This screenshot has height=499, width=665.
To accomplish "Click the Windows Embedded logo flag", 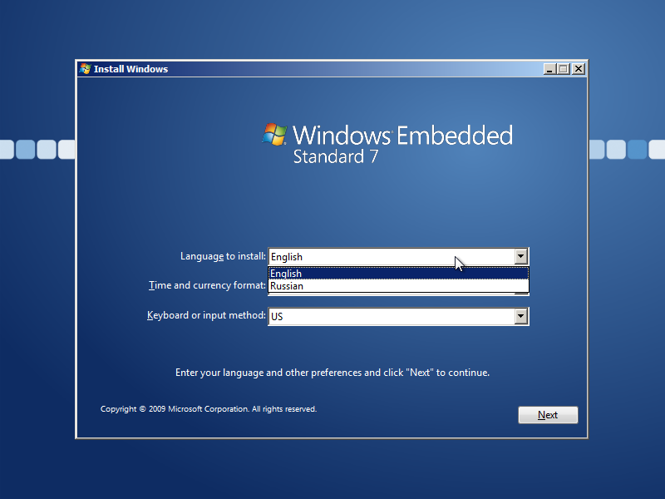I will 274,135.
